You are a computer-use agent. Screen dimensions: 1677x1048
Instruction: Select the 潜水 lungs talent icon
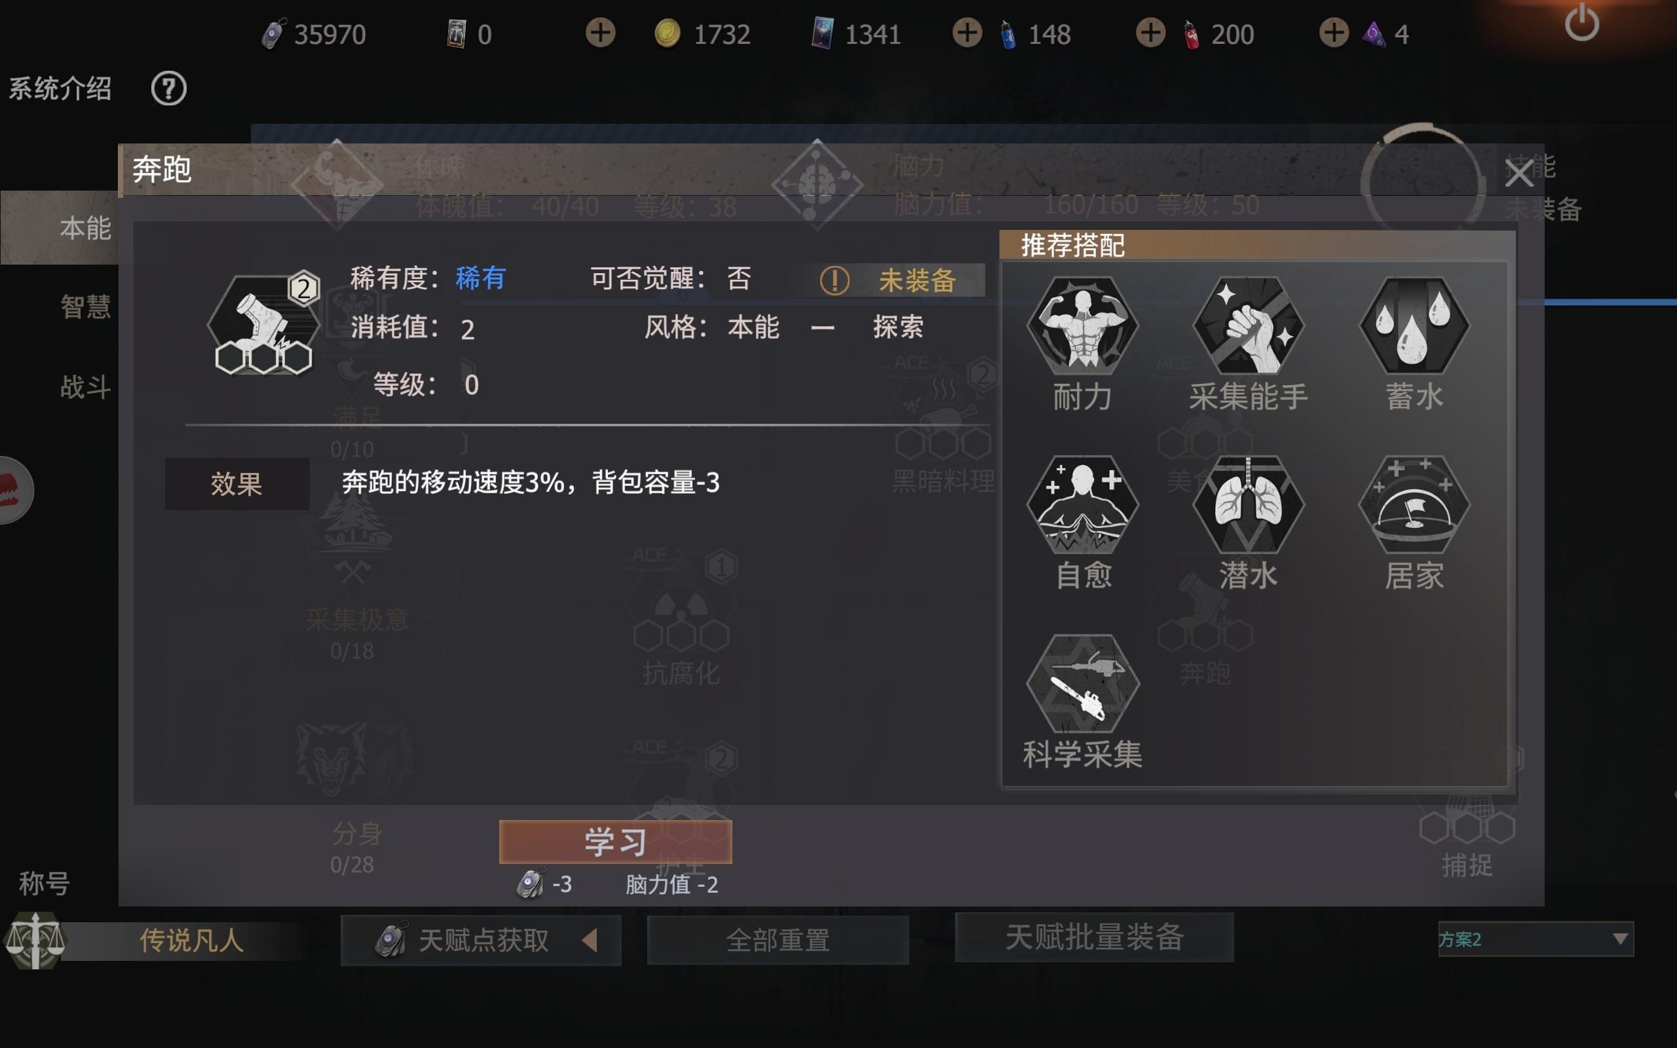pyautogui.click(x=1248, y=504)
